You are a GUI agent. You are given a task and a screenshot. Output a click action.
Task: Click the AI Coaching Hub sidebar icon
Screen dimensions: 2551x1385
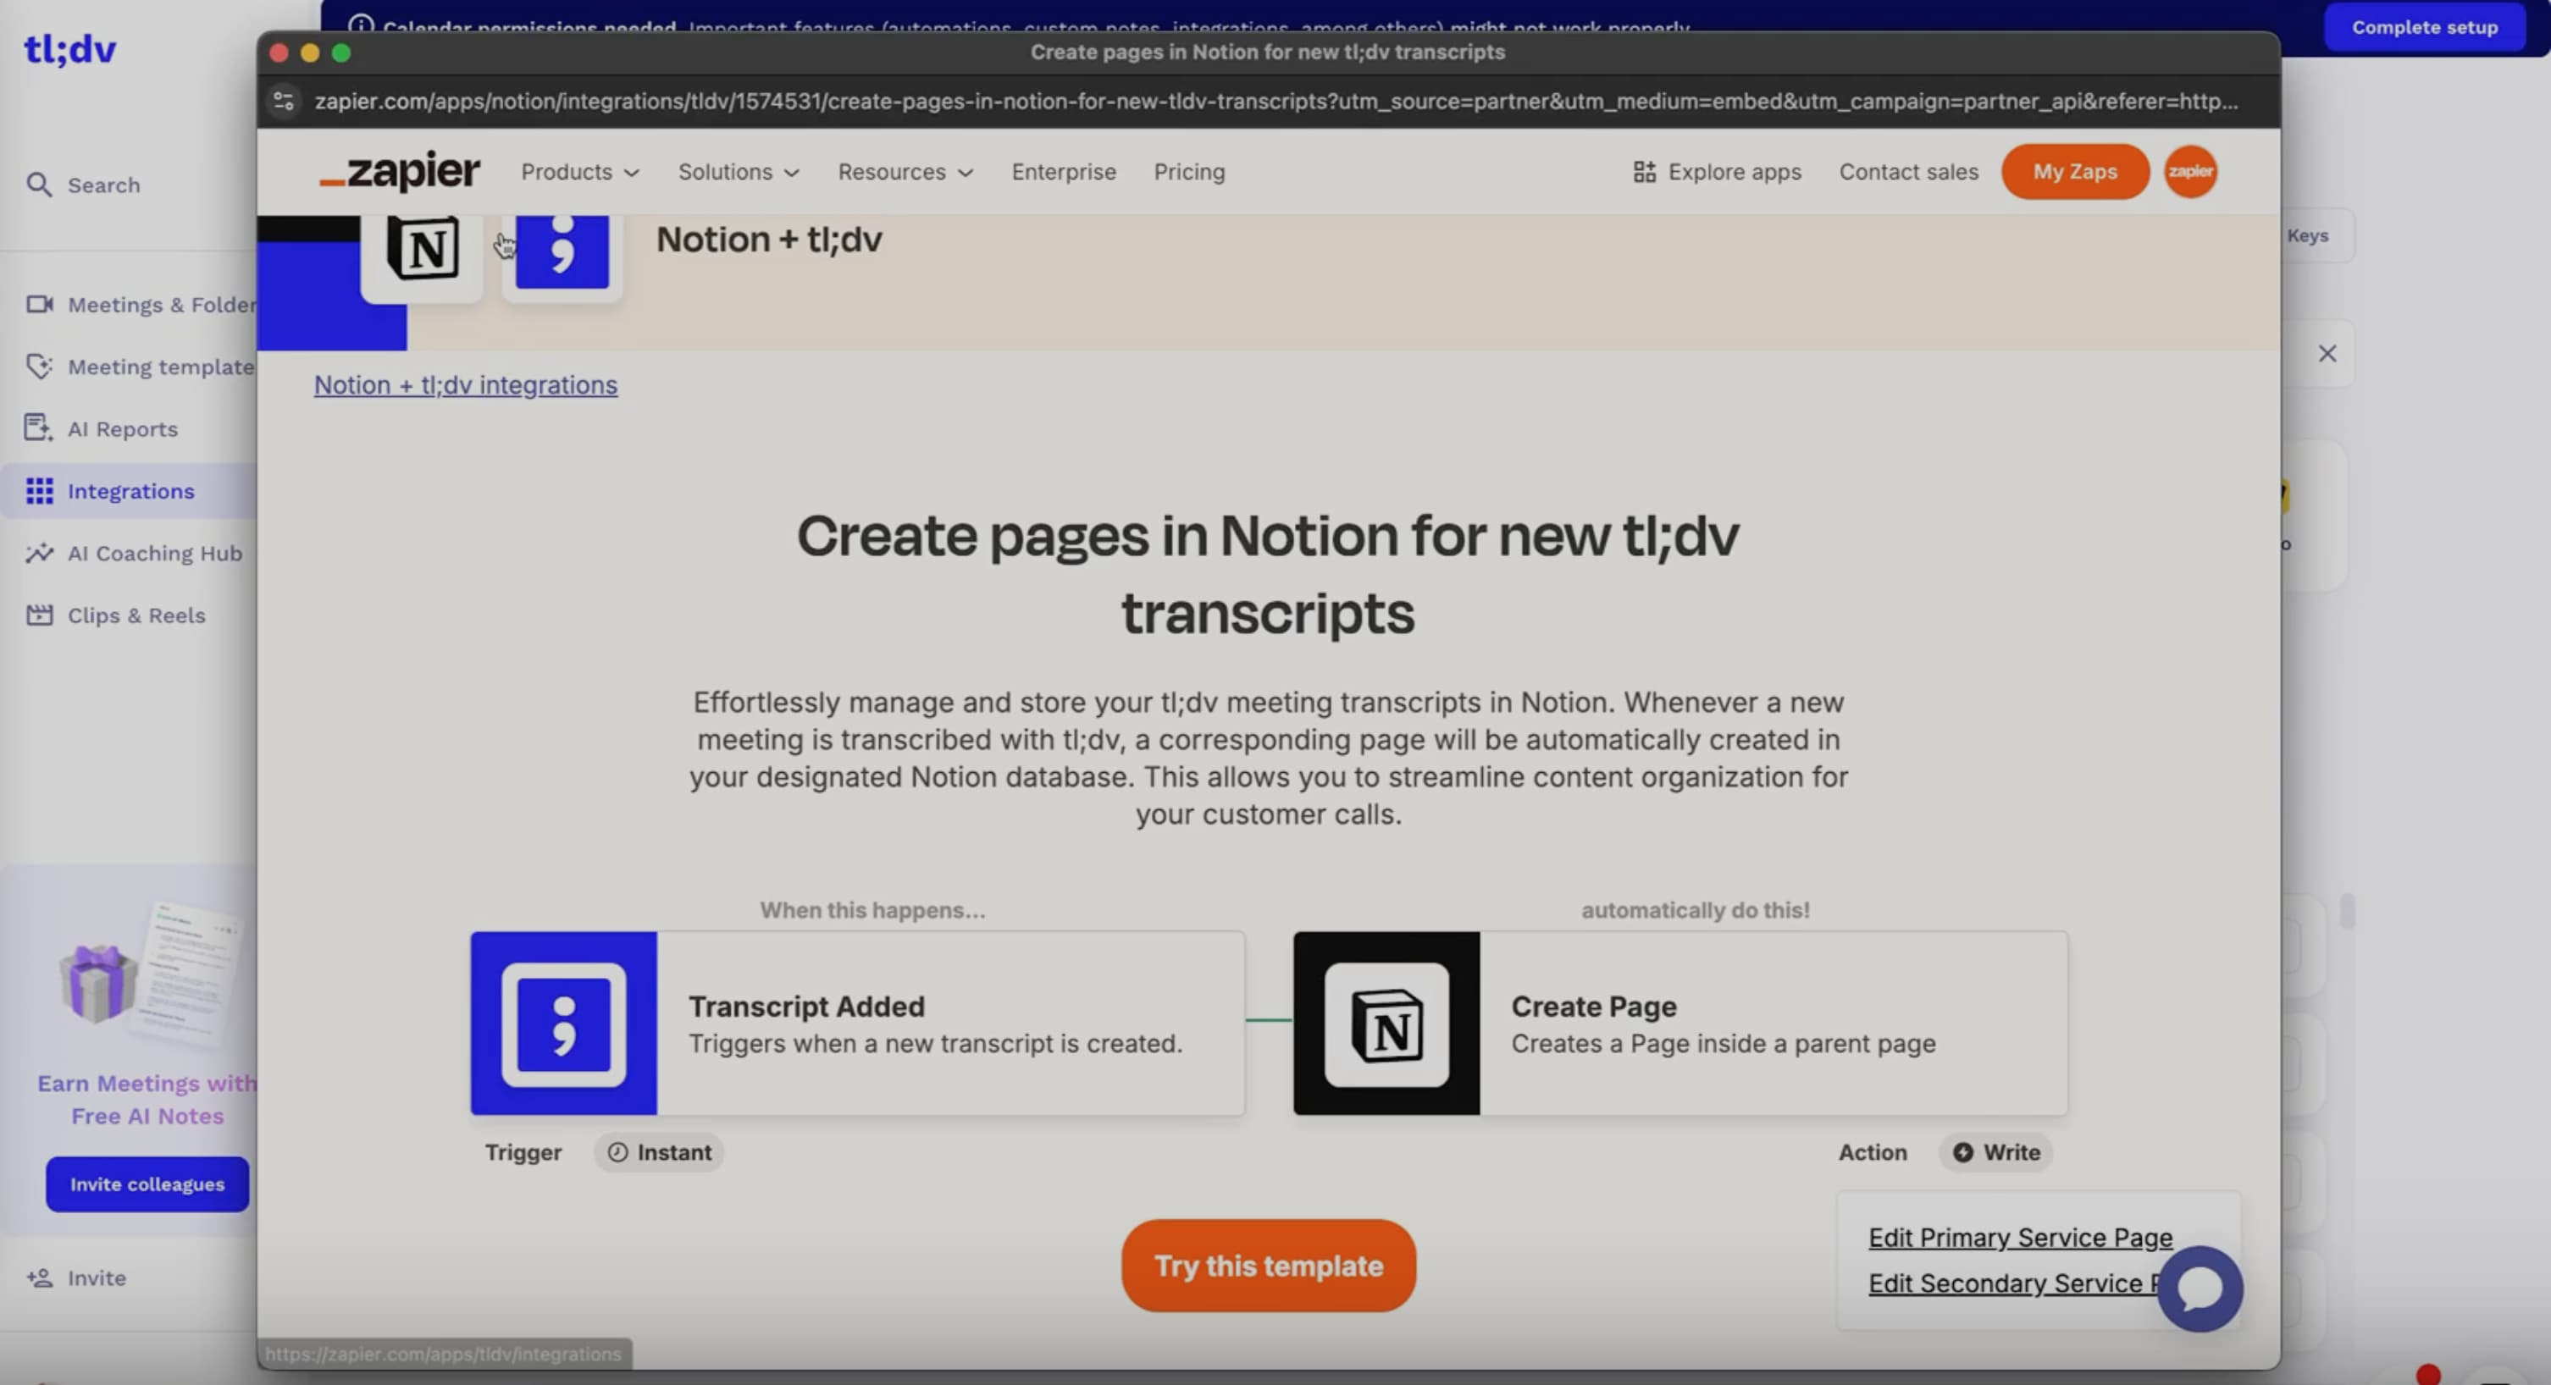click(39, 554)
